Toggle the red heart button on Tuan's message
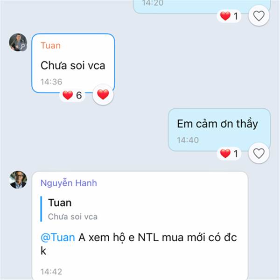This screenshot has width=280, height=280. tap(103, 94)
